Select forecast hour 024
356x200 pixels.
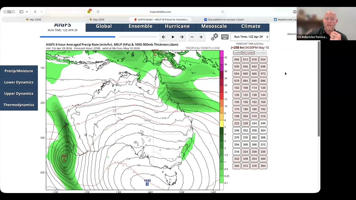tap(263, 59)
